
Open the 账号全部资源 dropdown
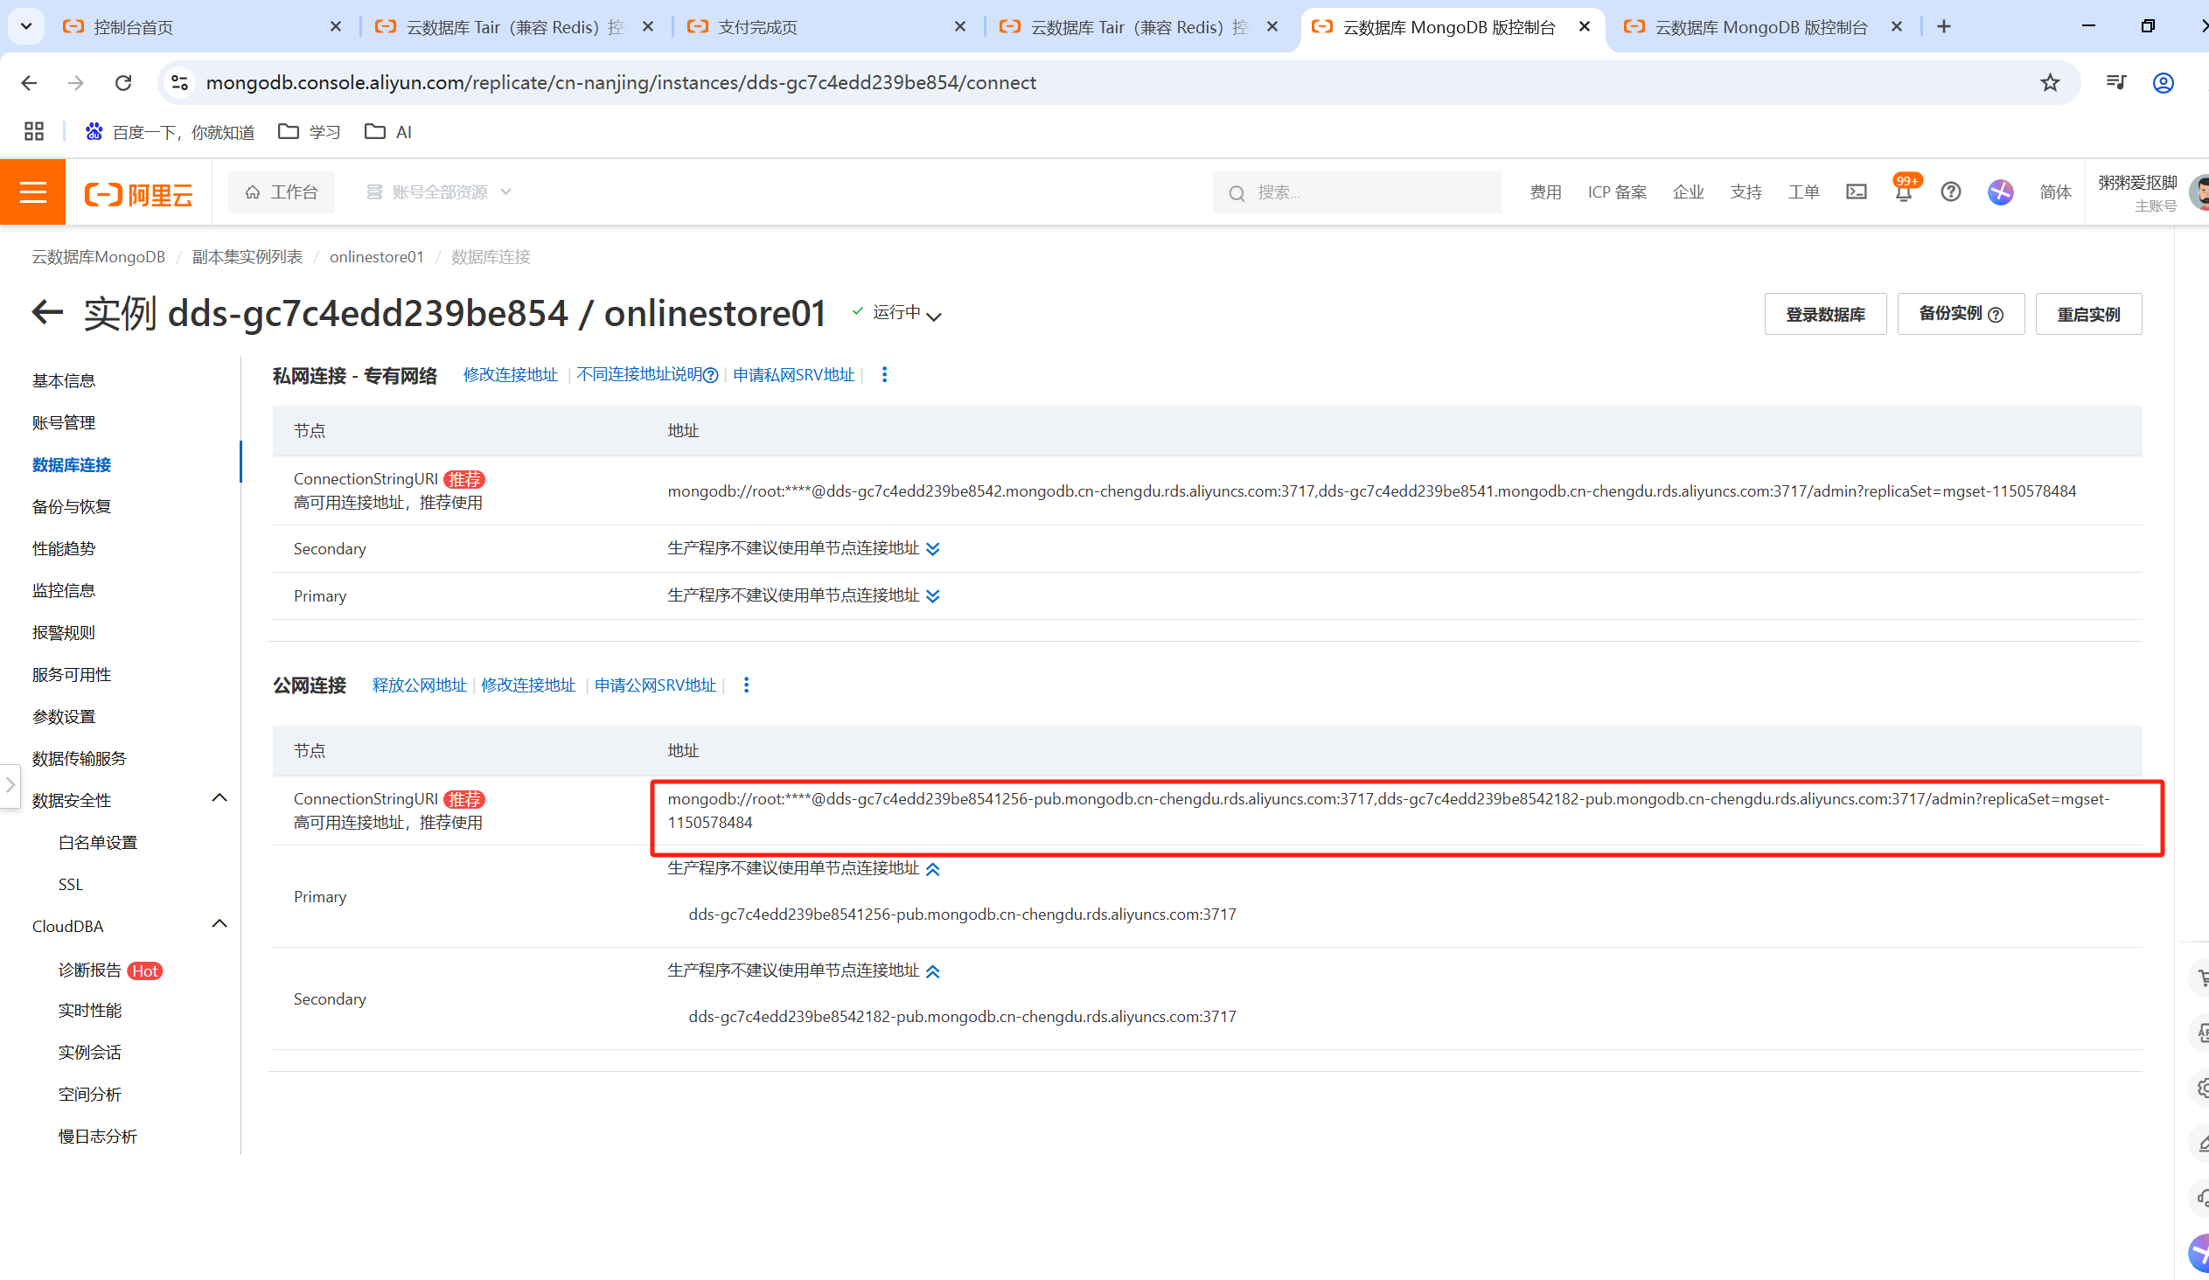pos(438,191)
